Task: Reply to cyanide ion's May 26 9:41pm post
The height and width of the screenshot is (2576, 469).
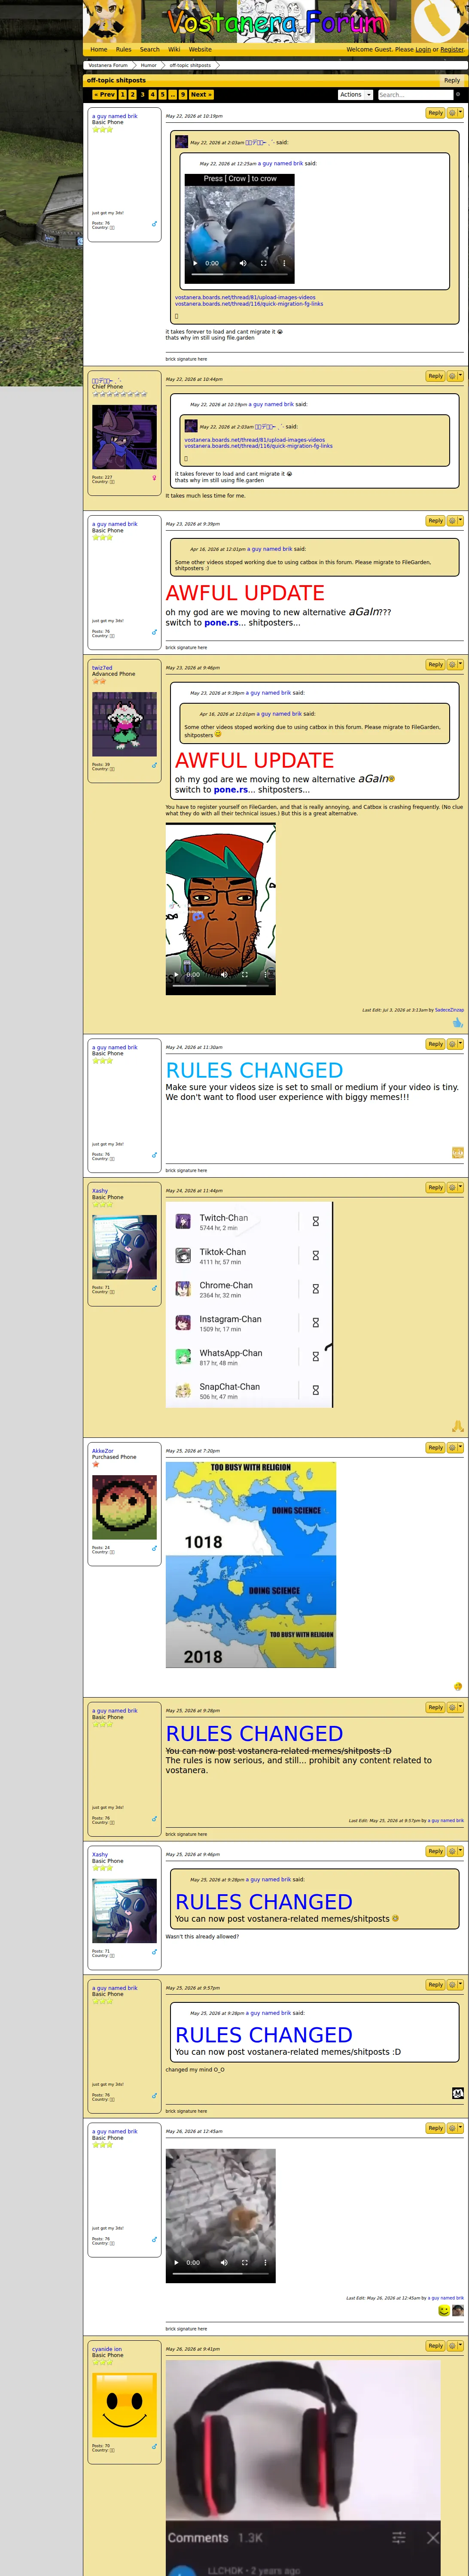Action: [435, 2346]
